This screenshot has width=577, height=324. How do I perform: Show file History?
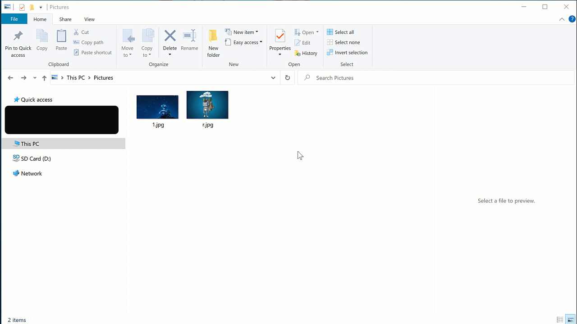pos(306,53)
